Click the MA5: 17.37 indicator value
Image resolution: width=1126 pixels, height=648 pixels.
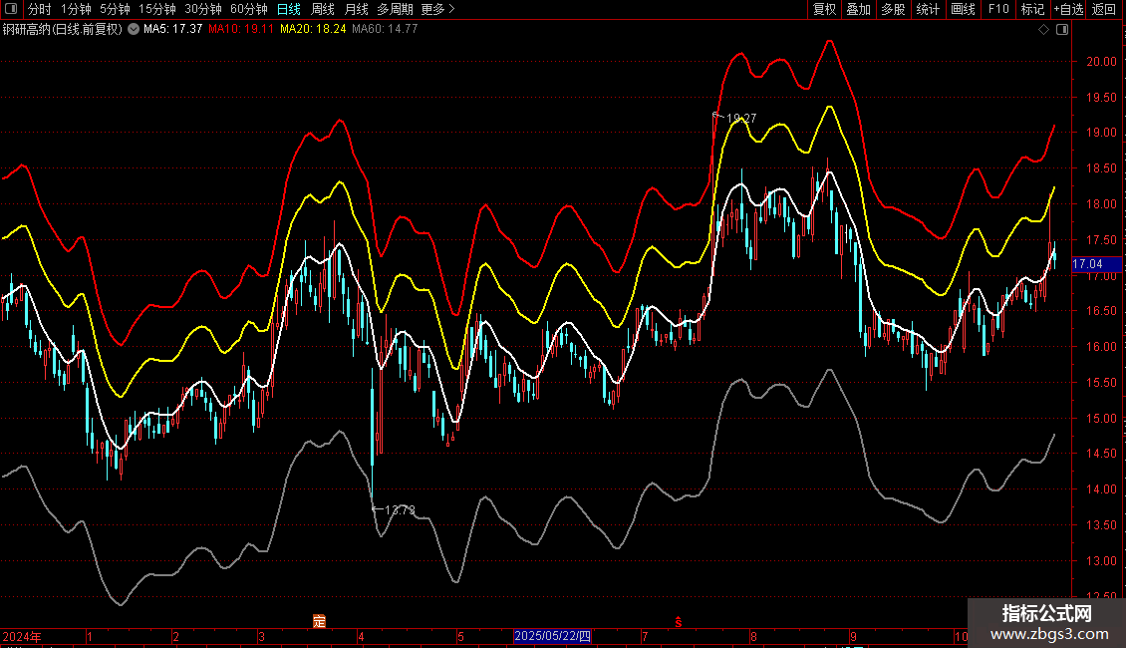[173, 29]
